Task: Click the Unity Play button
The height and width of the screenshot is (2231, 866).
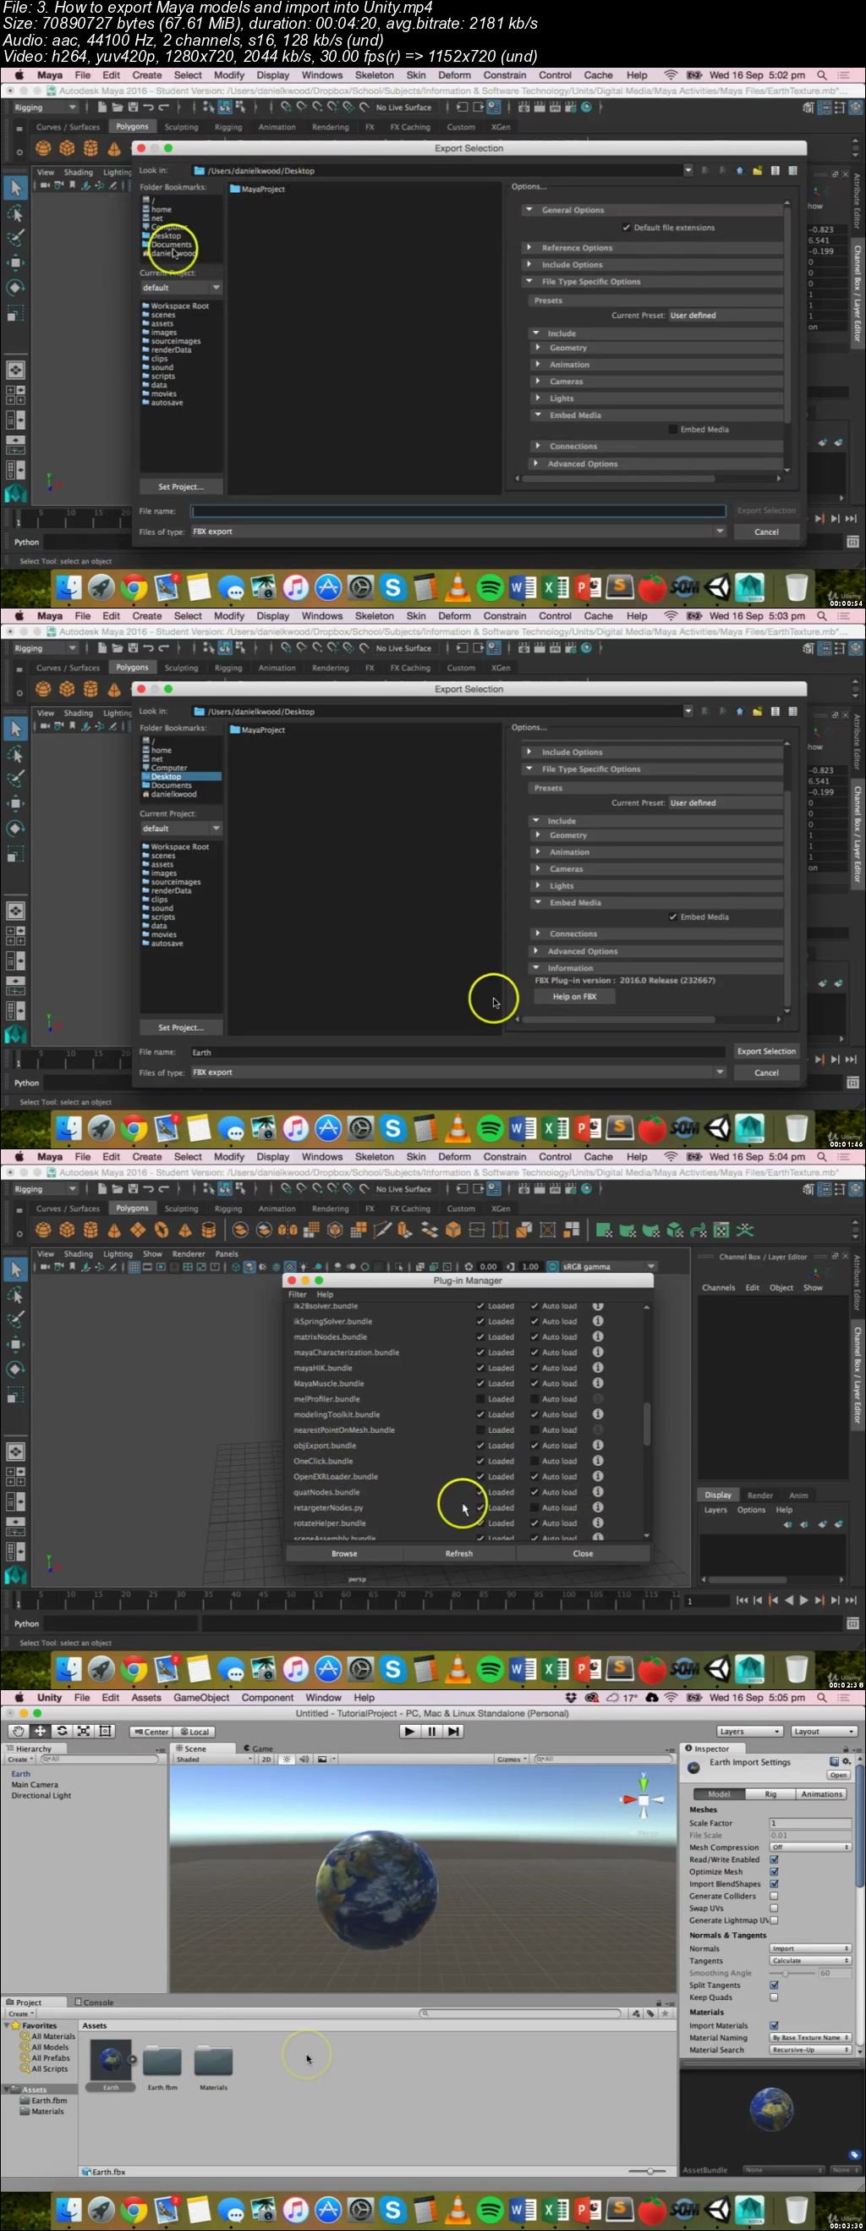Action: pos(409,1732)
